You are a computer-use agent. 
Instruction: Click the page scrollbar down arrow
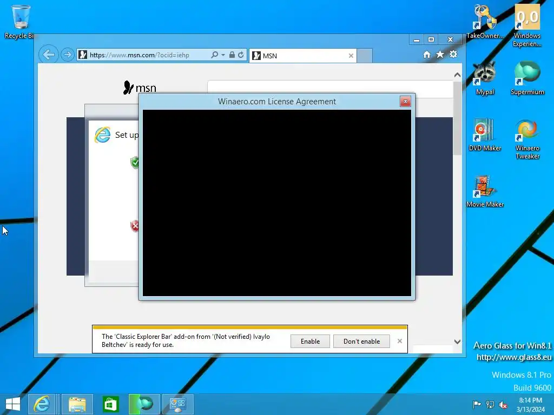click(457, 342)
